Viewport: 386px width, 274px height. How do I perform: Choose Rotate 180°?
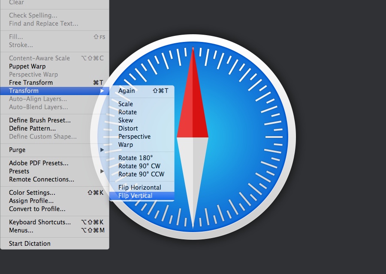coord(142,158)
